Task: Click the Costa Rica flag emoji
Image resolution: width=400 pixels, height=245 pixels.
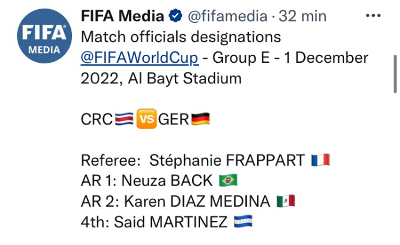Action: coord(125,119)
